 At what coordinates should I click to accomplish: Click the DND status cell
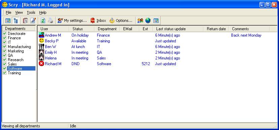click(76, 64)
